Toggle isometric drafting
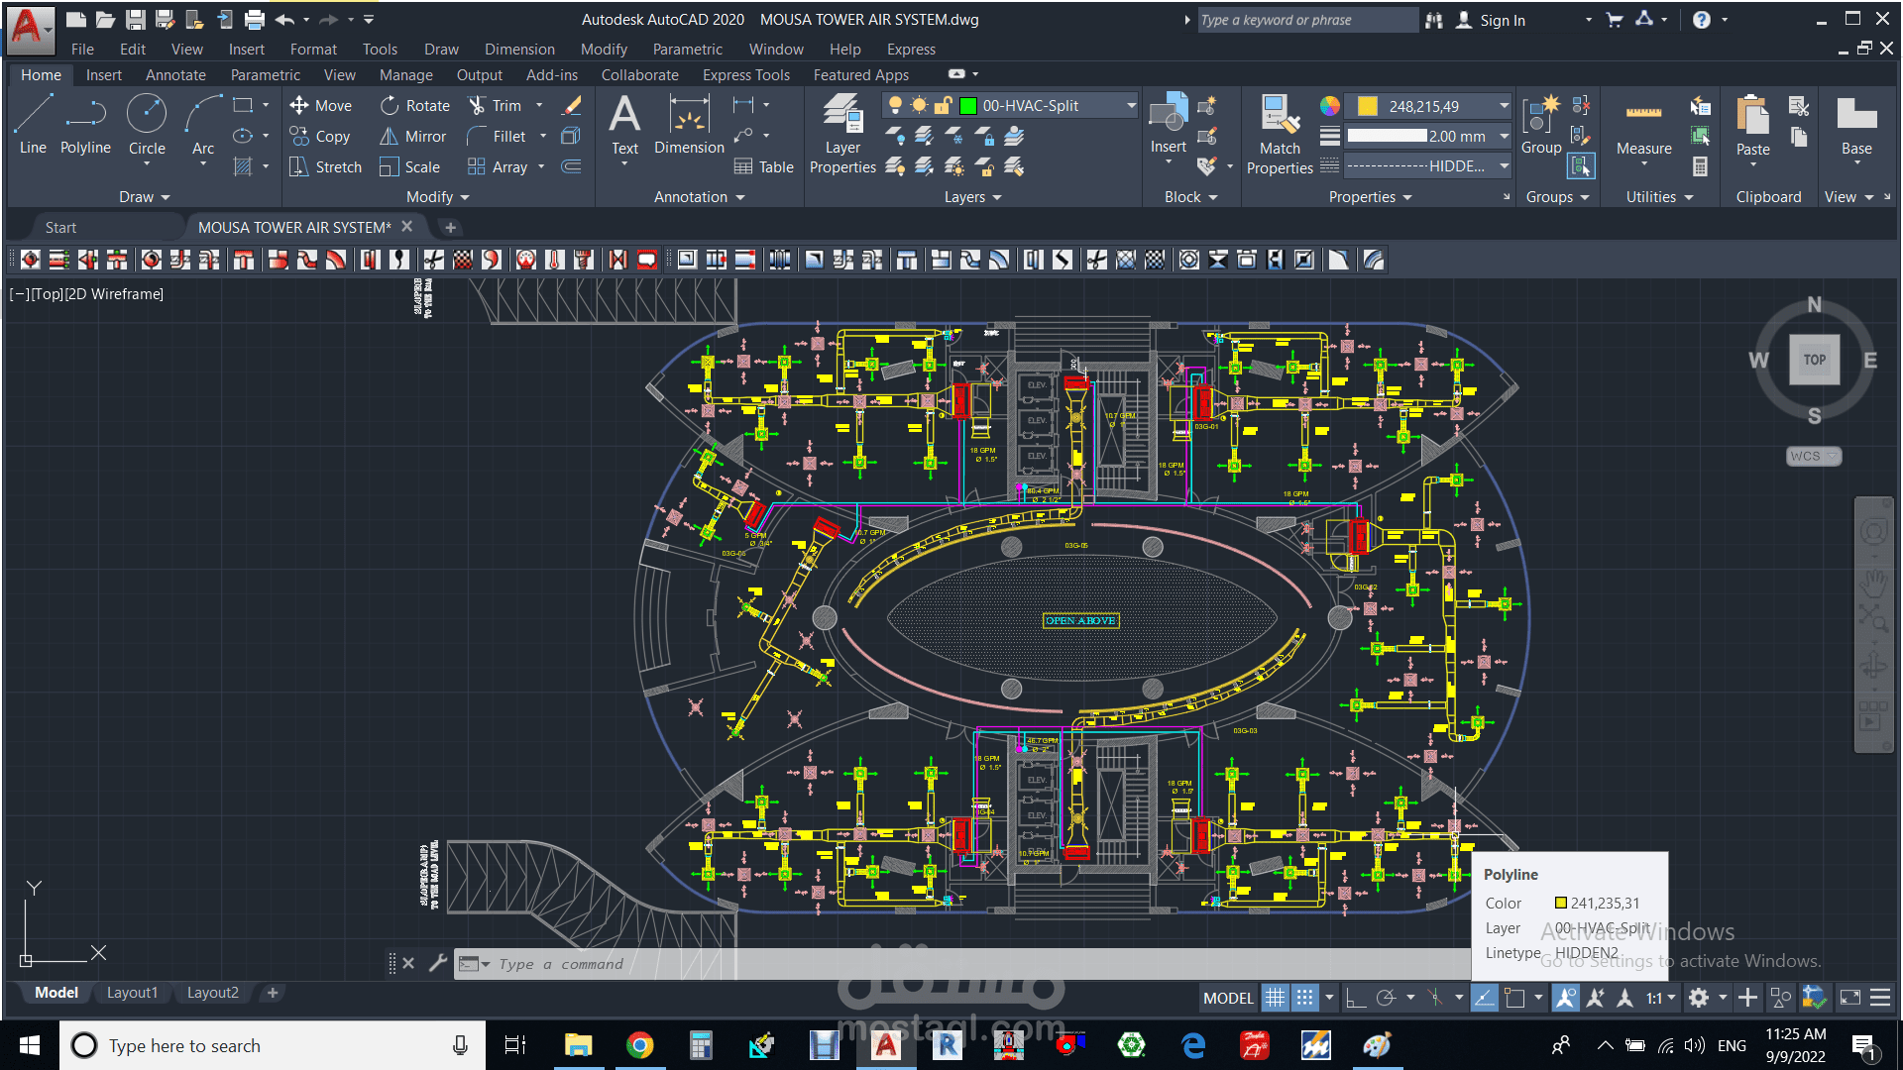The width and height of the screenshot is (1903, 1070). [1435, 998]
